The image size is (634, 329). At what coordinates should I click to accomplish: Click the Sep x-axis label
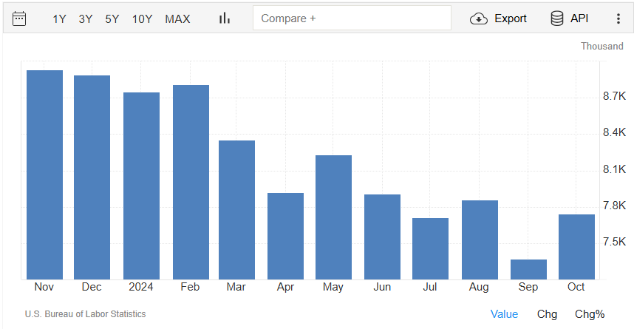[528, 287]
